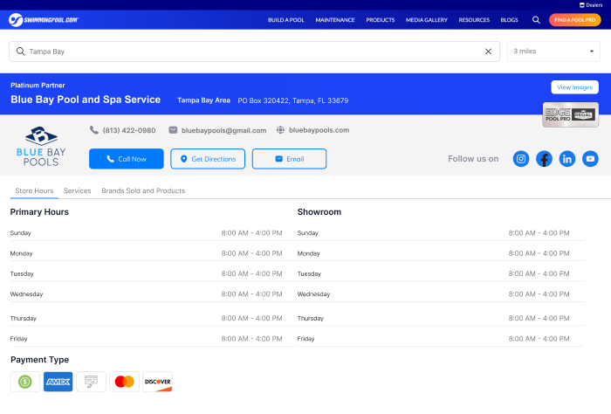Click the Showroom heading
Screen dimensions: 611x414
[x=319, y=211]
